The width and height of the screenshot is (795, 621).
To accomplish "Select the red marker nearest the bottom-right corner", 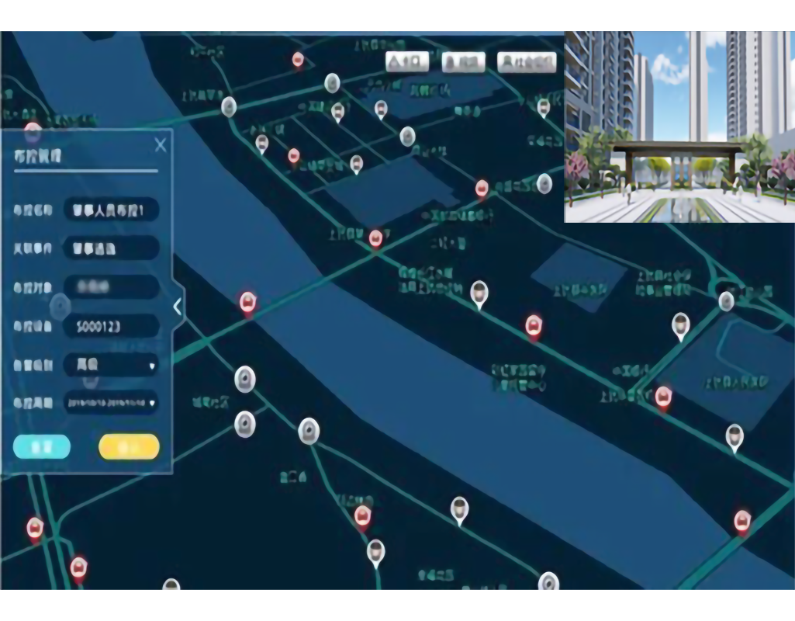I will click(x=742, y=521).
